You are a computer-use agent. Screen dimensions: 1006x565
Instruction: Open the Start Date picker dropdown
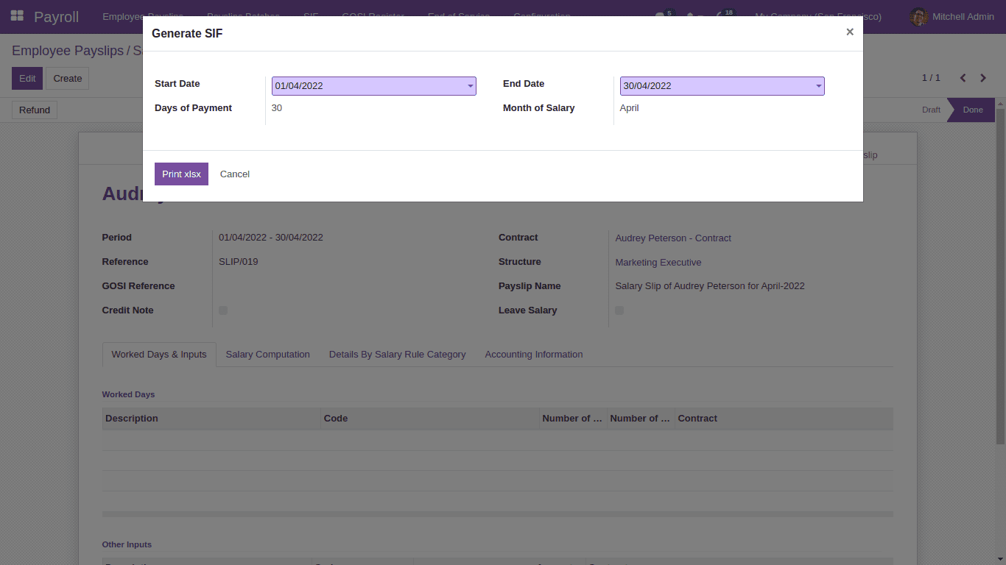pos(470,85)
